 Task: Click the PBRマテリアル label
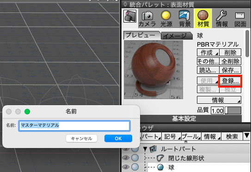tap(218, 44)
